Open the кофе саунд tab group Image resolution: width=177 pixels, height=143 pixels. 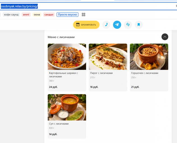tap(11, 15)
